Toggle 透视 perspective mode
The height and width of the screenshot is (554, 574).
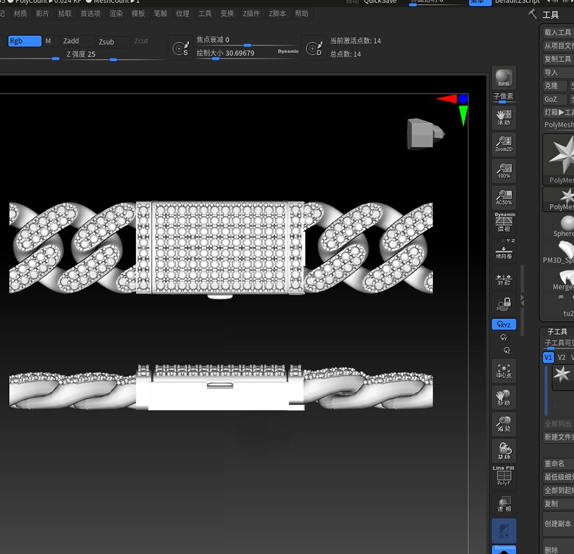pos(503,224)
